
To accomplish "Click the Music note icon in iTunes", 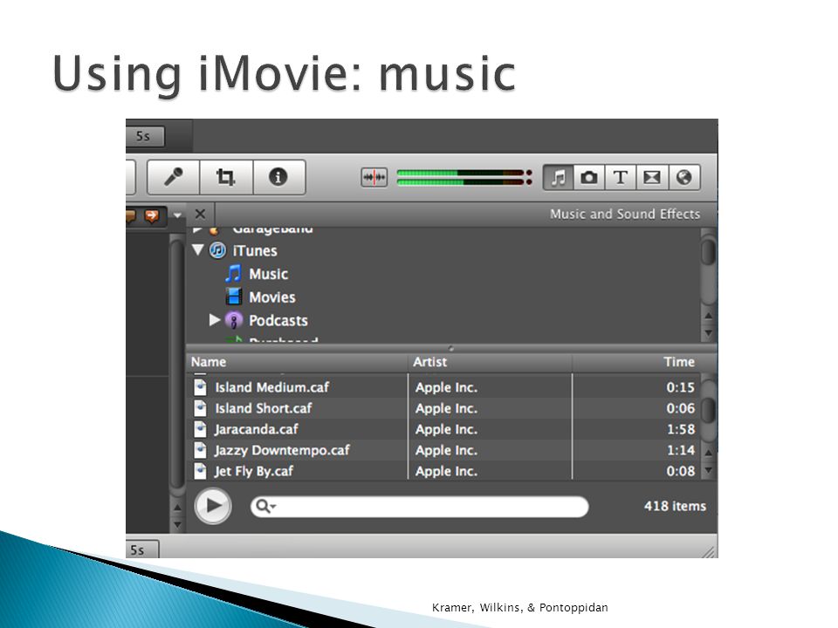I will click(234, 274).
